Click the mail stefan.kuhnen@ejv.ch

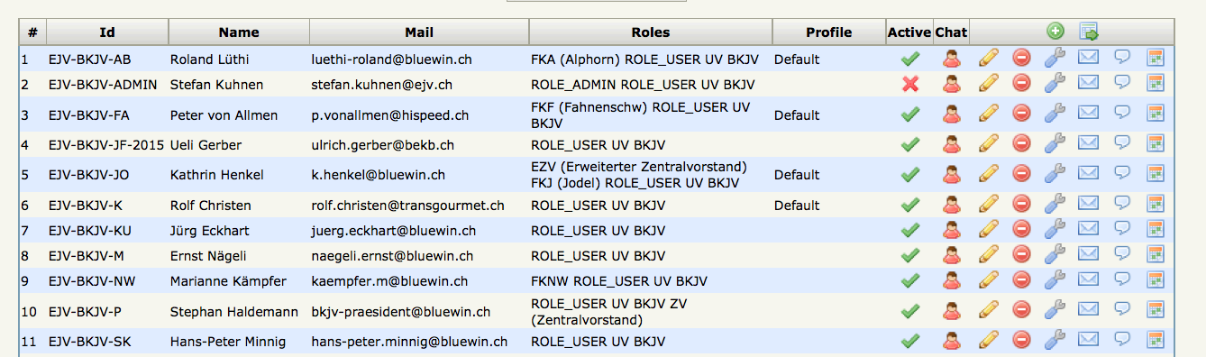[x=382, y=85]
